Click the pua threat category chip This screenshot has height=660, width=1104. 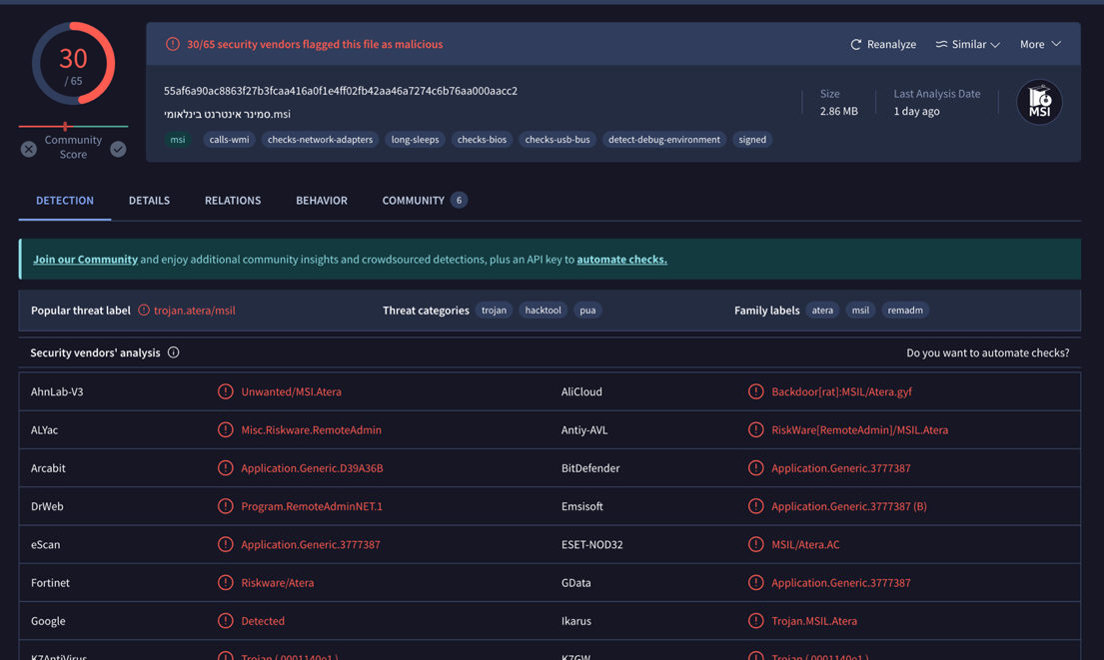[x=587, y=311]
